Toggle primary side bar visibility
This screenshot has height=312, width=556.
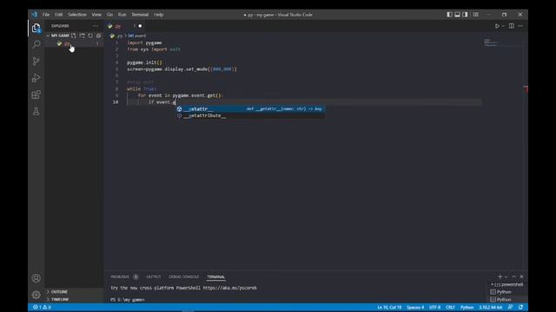[x=449, y=15]
